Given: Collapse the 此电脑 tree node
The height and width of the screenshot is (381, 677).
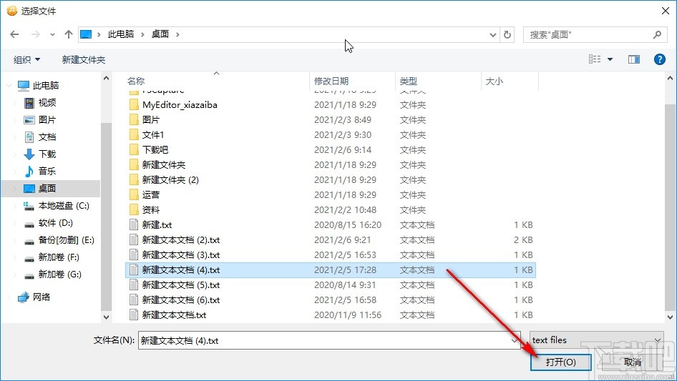Looking at the screenshot, I should (9, 86).
